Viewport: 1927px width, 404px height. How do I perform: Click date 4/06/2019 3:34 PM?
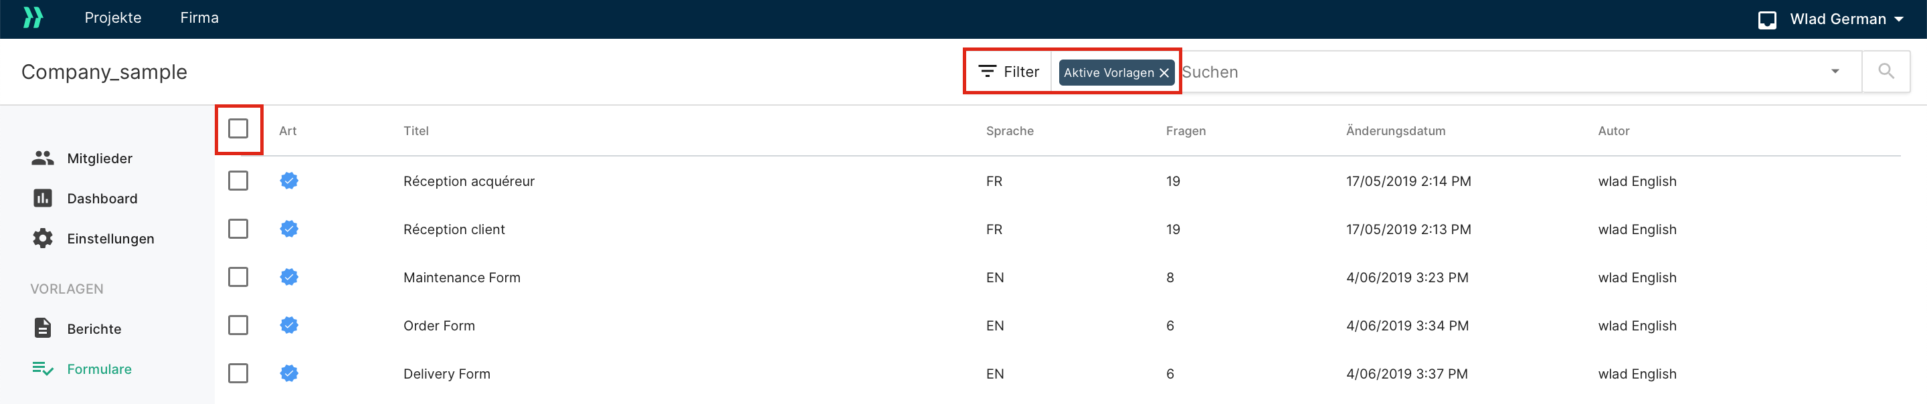point(1407,326)
